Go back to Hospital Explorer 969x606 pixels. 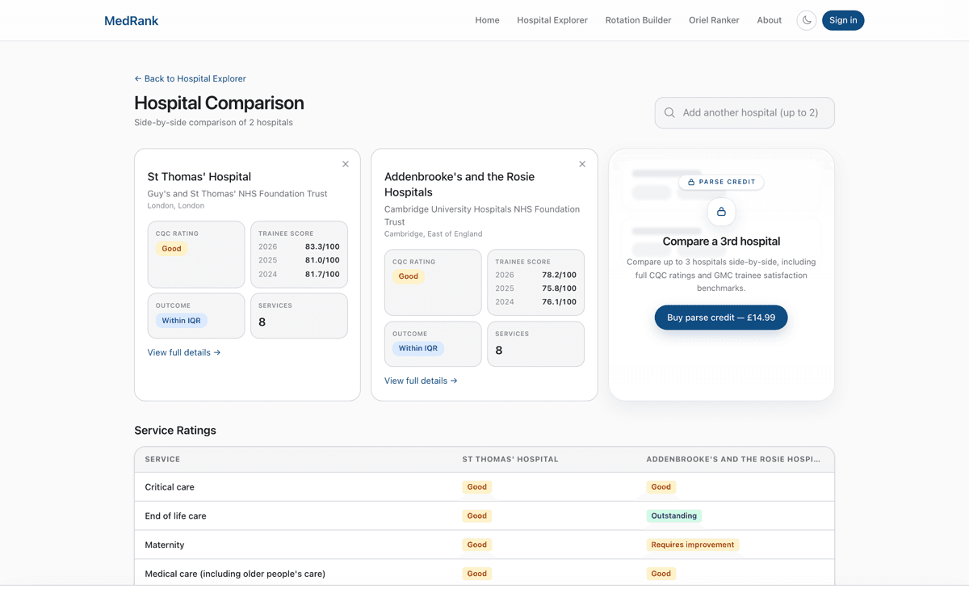(x=190, y=78)
